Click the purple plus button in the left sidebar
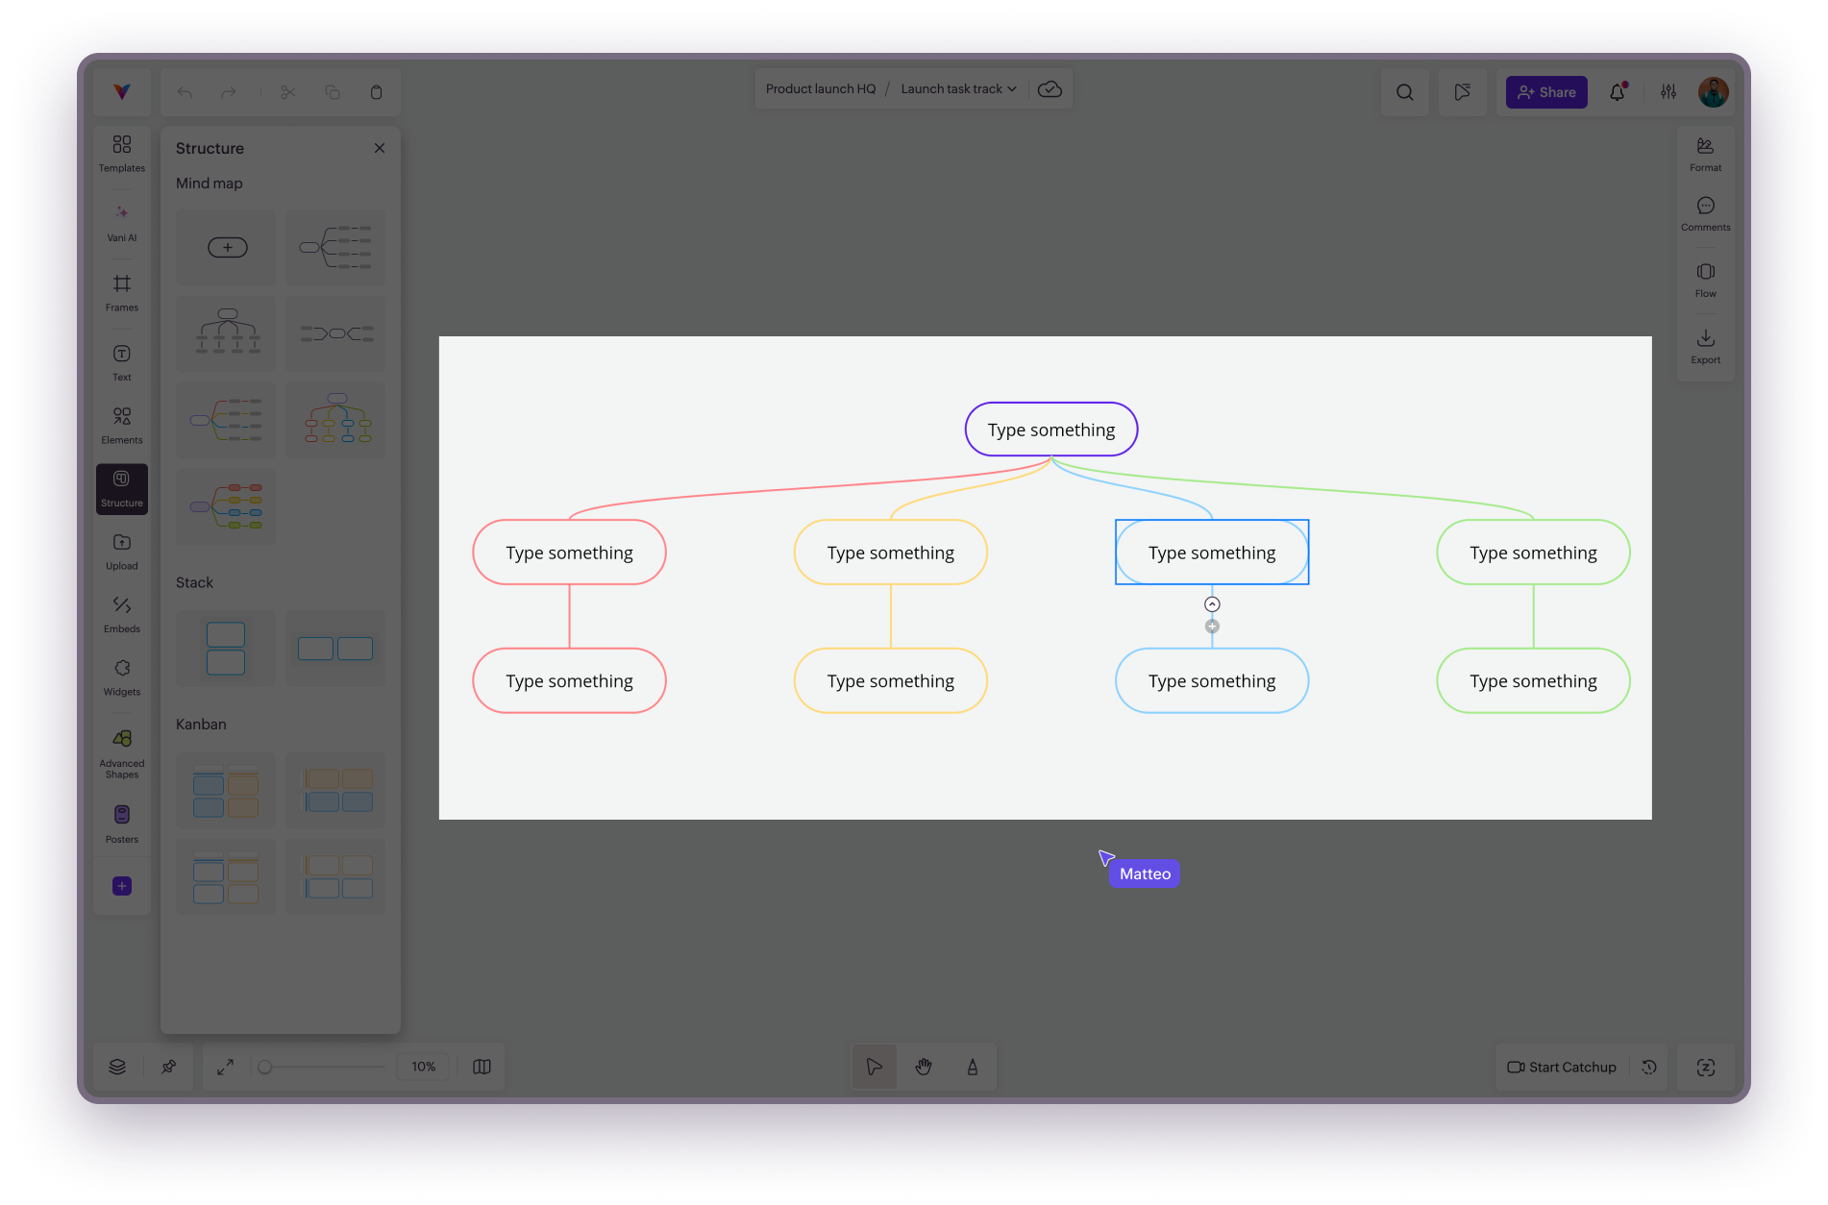This screenshot has height=1205, width=1828. pyautogui.click(x=122, y=886)
